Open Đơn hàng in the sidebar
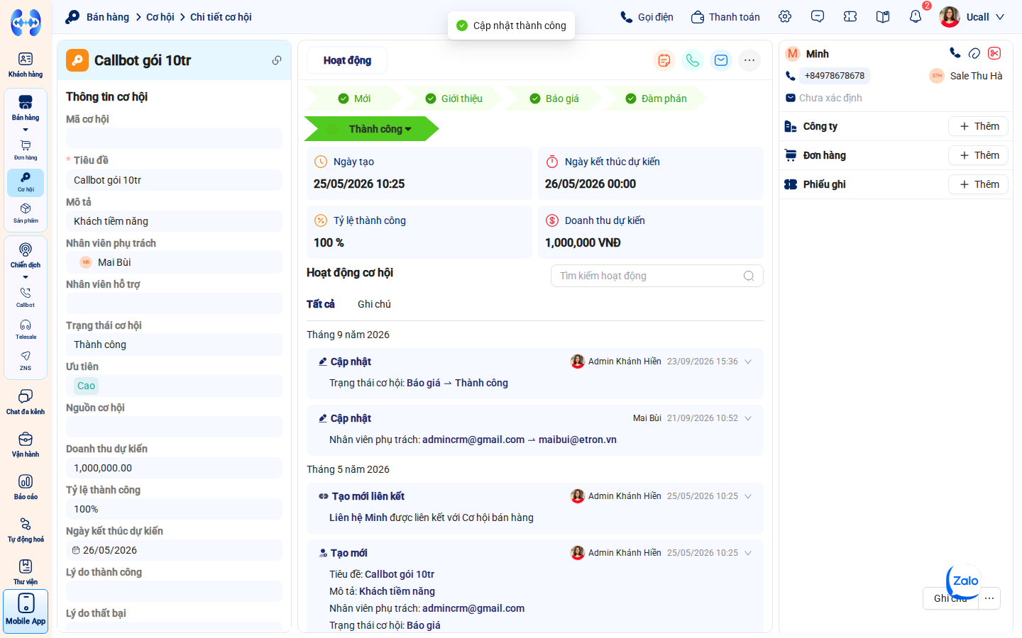The width and height of the screenshot is (1022, 638). [x=26, y=150]
